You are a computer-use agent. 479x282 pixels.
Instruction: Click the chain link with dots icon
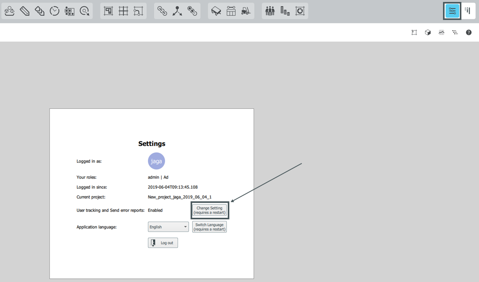coord(192,11)
